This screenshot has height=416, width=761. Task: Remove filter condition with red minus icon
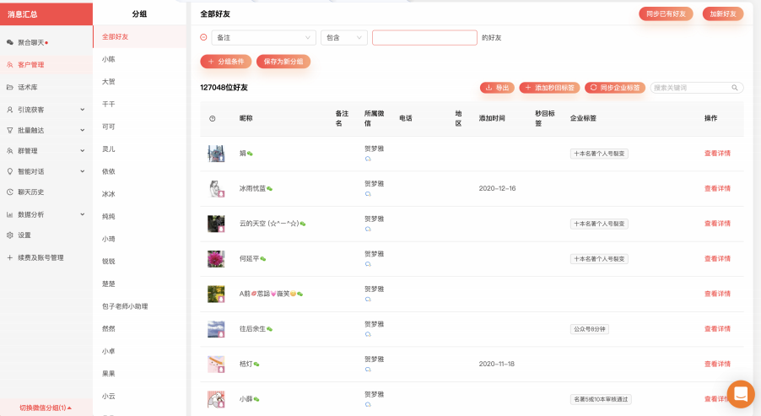pyautogui.click(x=204, y=37)
